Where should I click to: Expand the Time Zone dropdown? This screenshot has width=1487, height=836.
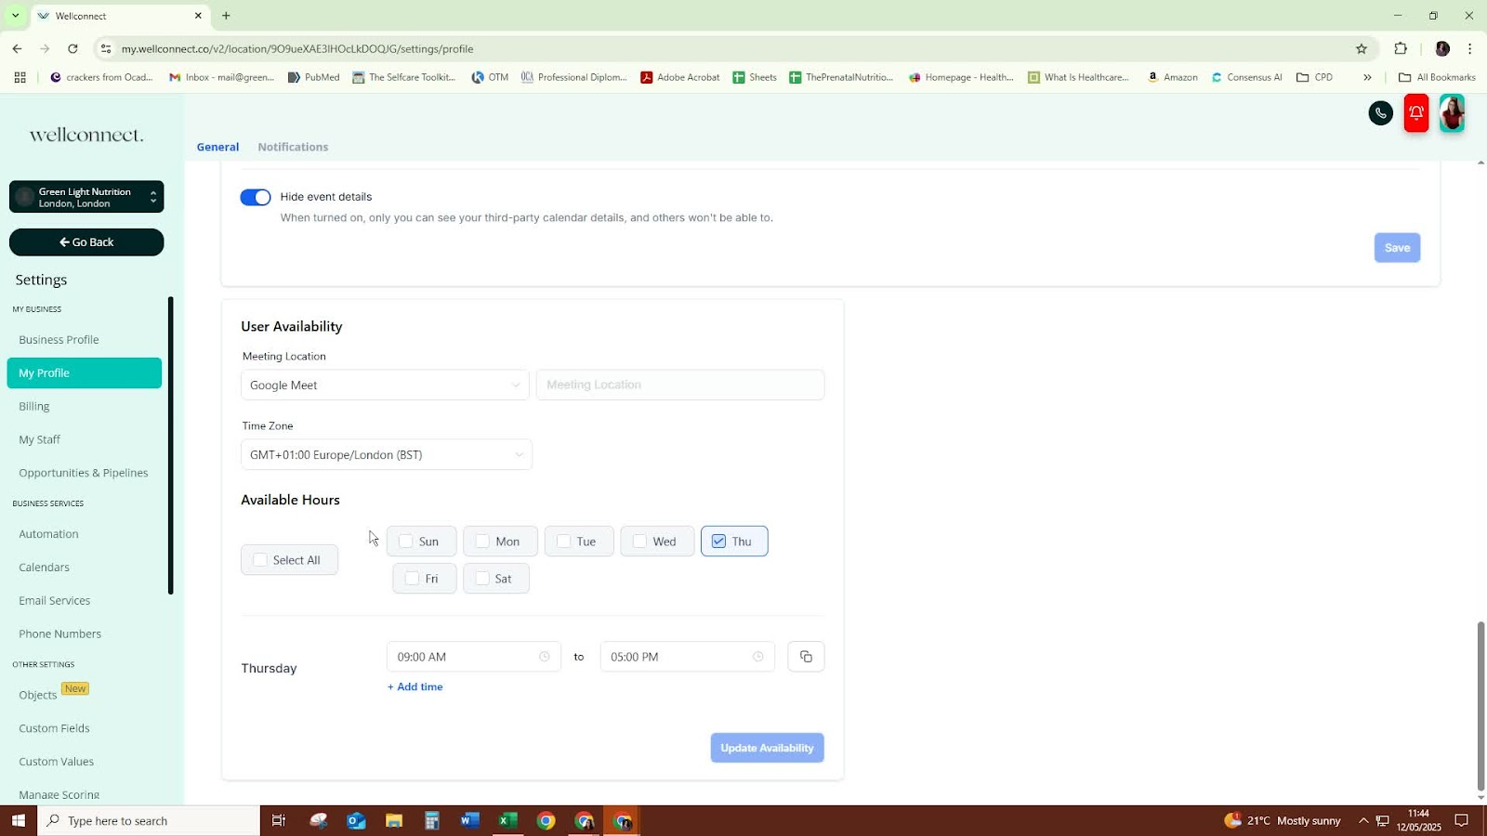387,454
